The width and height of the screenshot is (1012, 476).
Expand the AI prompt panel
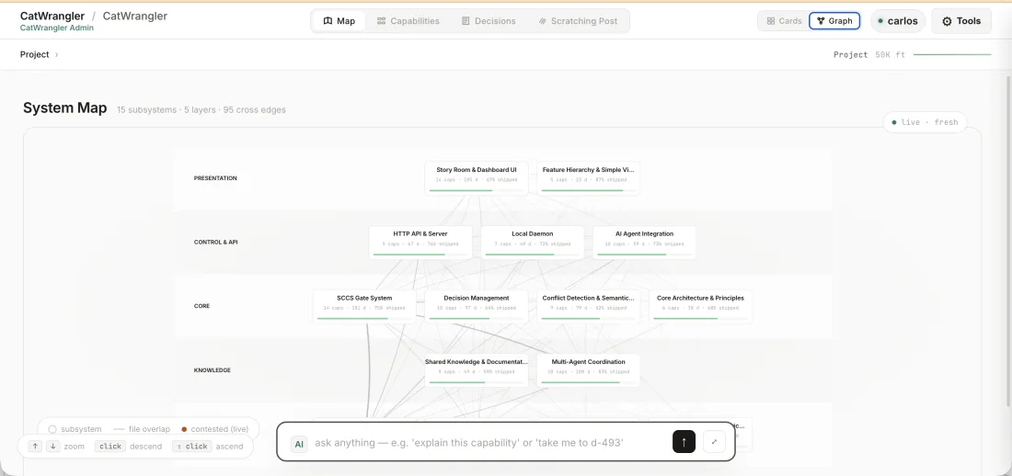coord(715,442)
